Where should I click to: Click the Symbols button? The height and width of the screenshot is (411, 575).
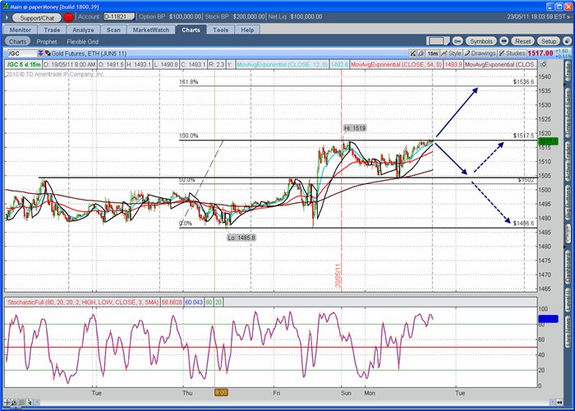click(x=481, y=41)
